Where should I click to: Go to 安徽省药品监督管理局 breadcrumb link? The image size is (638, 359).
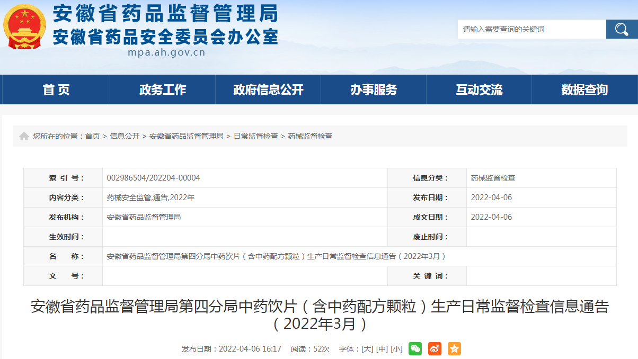coord(186,136)
